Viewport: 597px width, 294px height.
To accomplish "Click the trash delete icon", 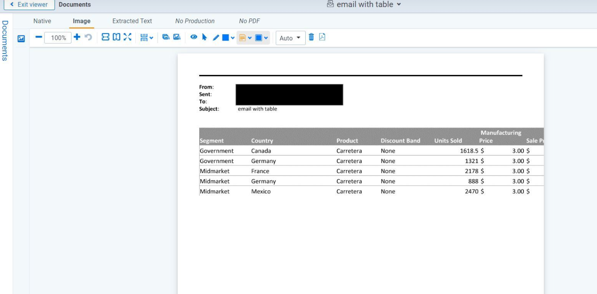I will (x=311, y=37).
